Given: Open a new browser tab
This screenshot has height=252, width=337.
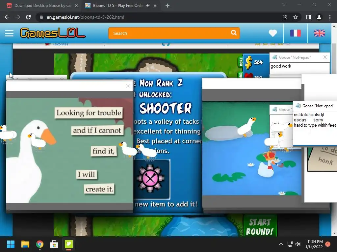Looking at the screenshot, I should (168, 6).
